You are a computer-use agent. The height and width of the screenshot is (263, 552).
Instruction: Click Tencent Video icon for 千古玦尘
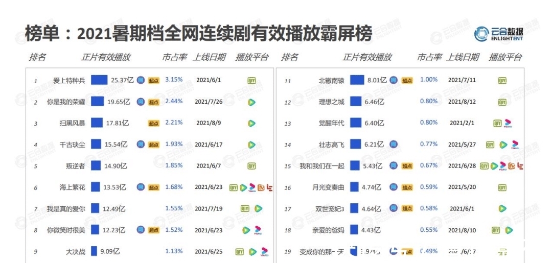click(x=251, y=145)
